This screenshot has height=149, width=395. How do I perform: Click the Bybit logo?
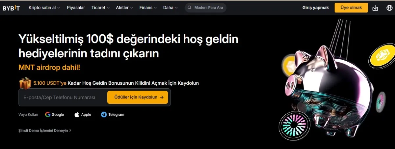coord(11,8)
